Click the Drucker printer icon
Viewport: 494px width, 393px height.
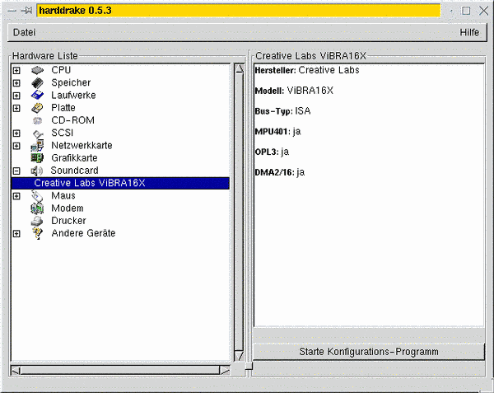tap(37, 221)
